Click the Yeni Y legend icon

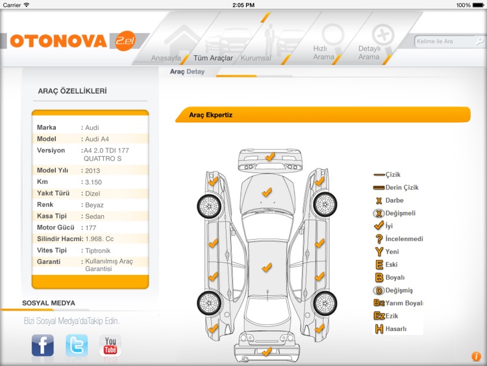[x=379, y=251]
